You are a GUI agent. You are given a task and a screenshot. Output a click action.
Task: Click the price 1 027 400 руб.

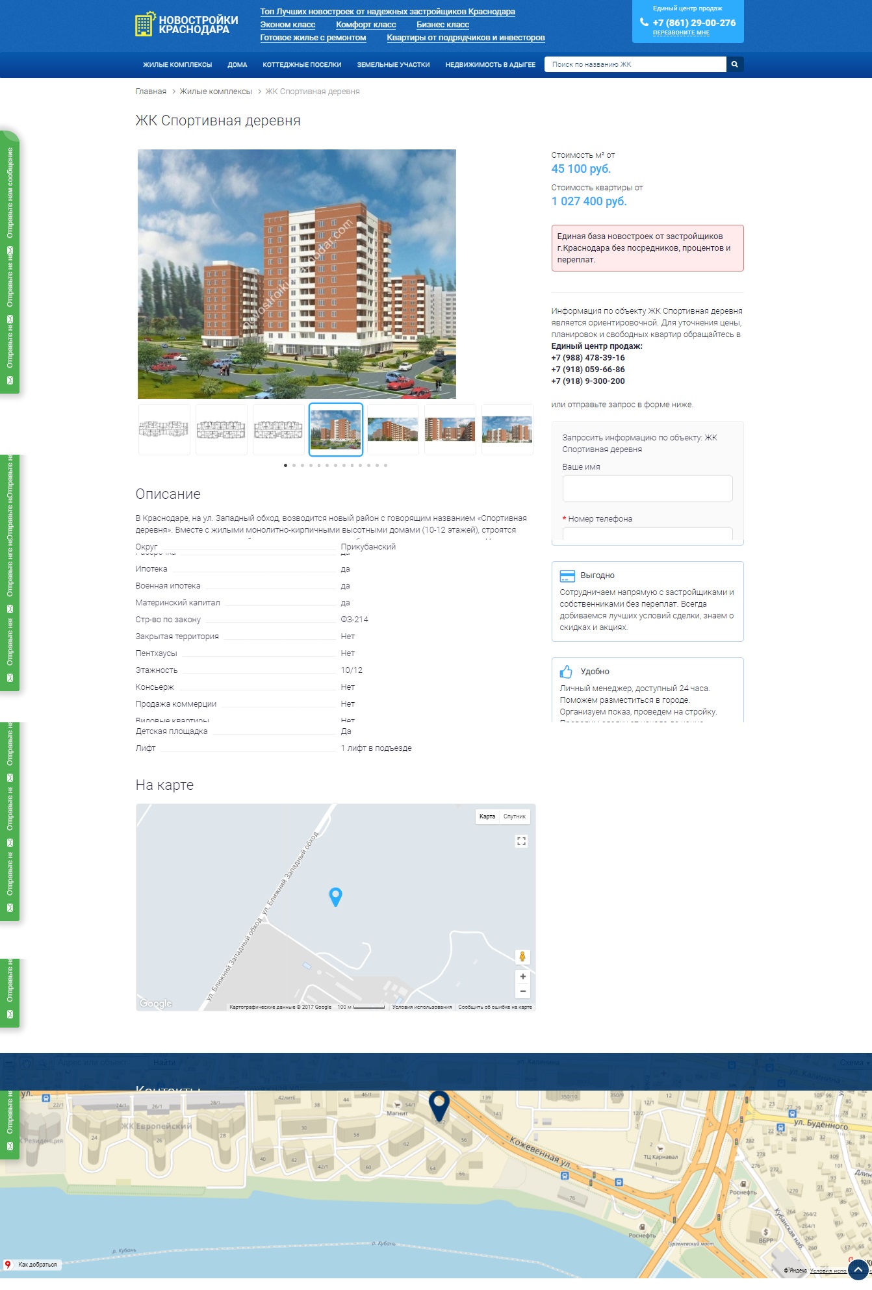point(589,201)
